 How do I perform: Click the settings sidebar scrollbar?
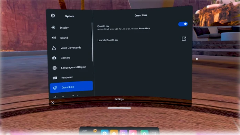[92, 42]
